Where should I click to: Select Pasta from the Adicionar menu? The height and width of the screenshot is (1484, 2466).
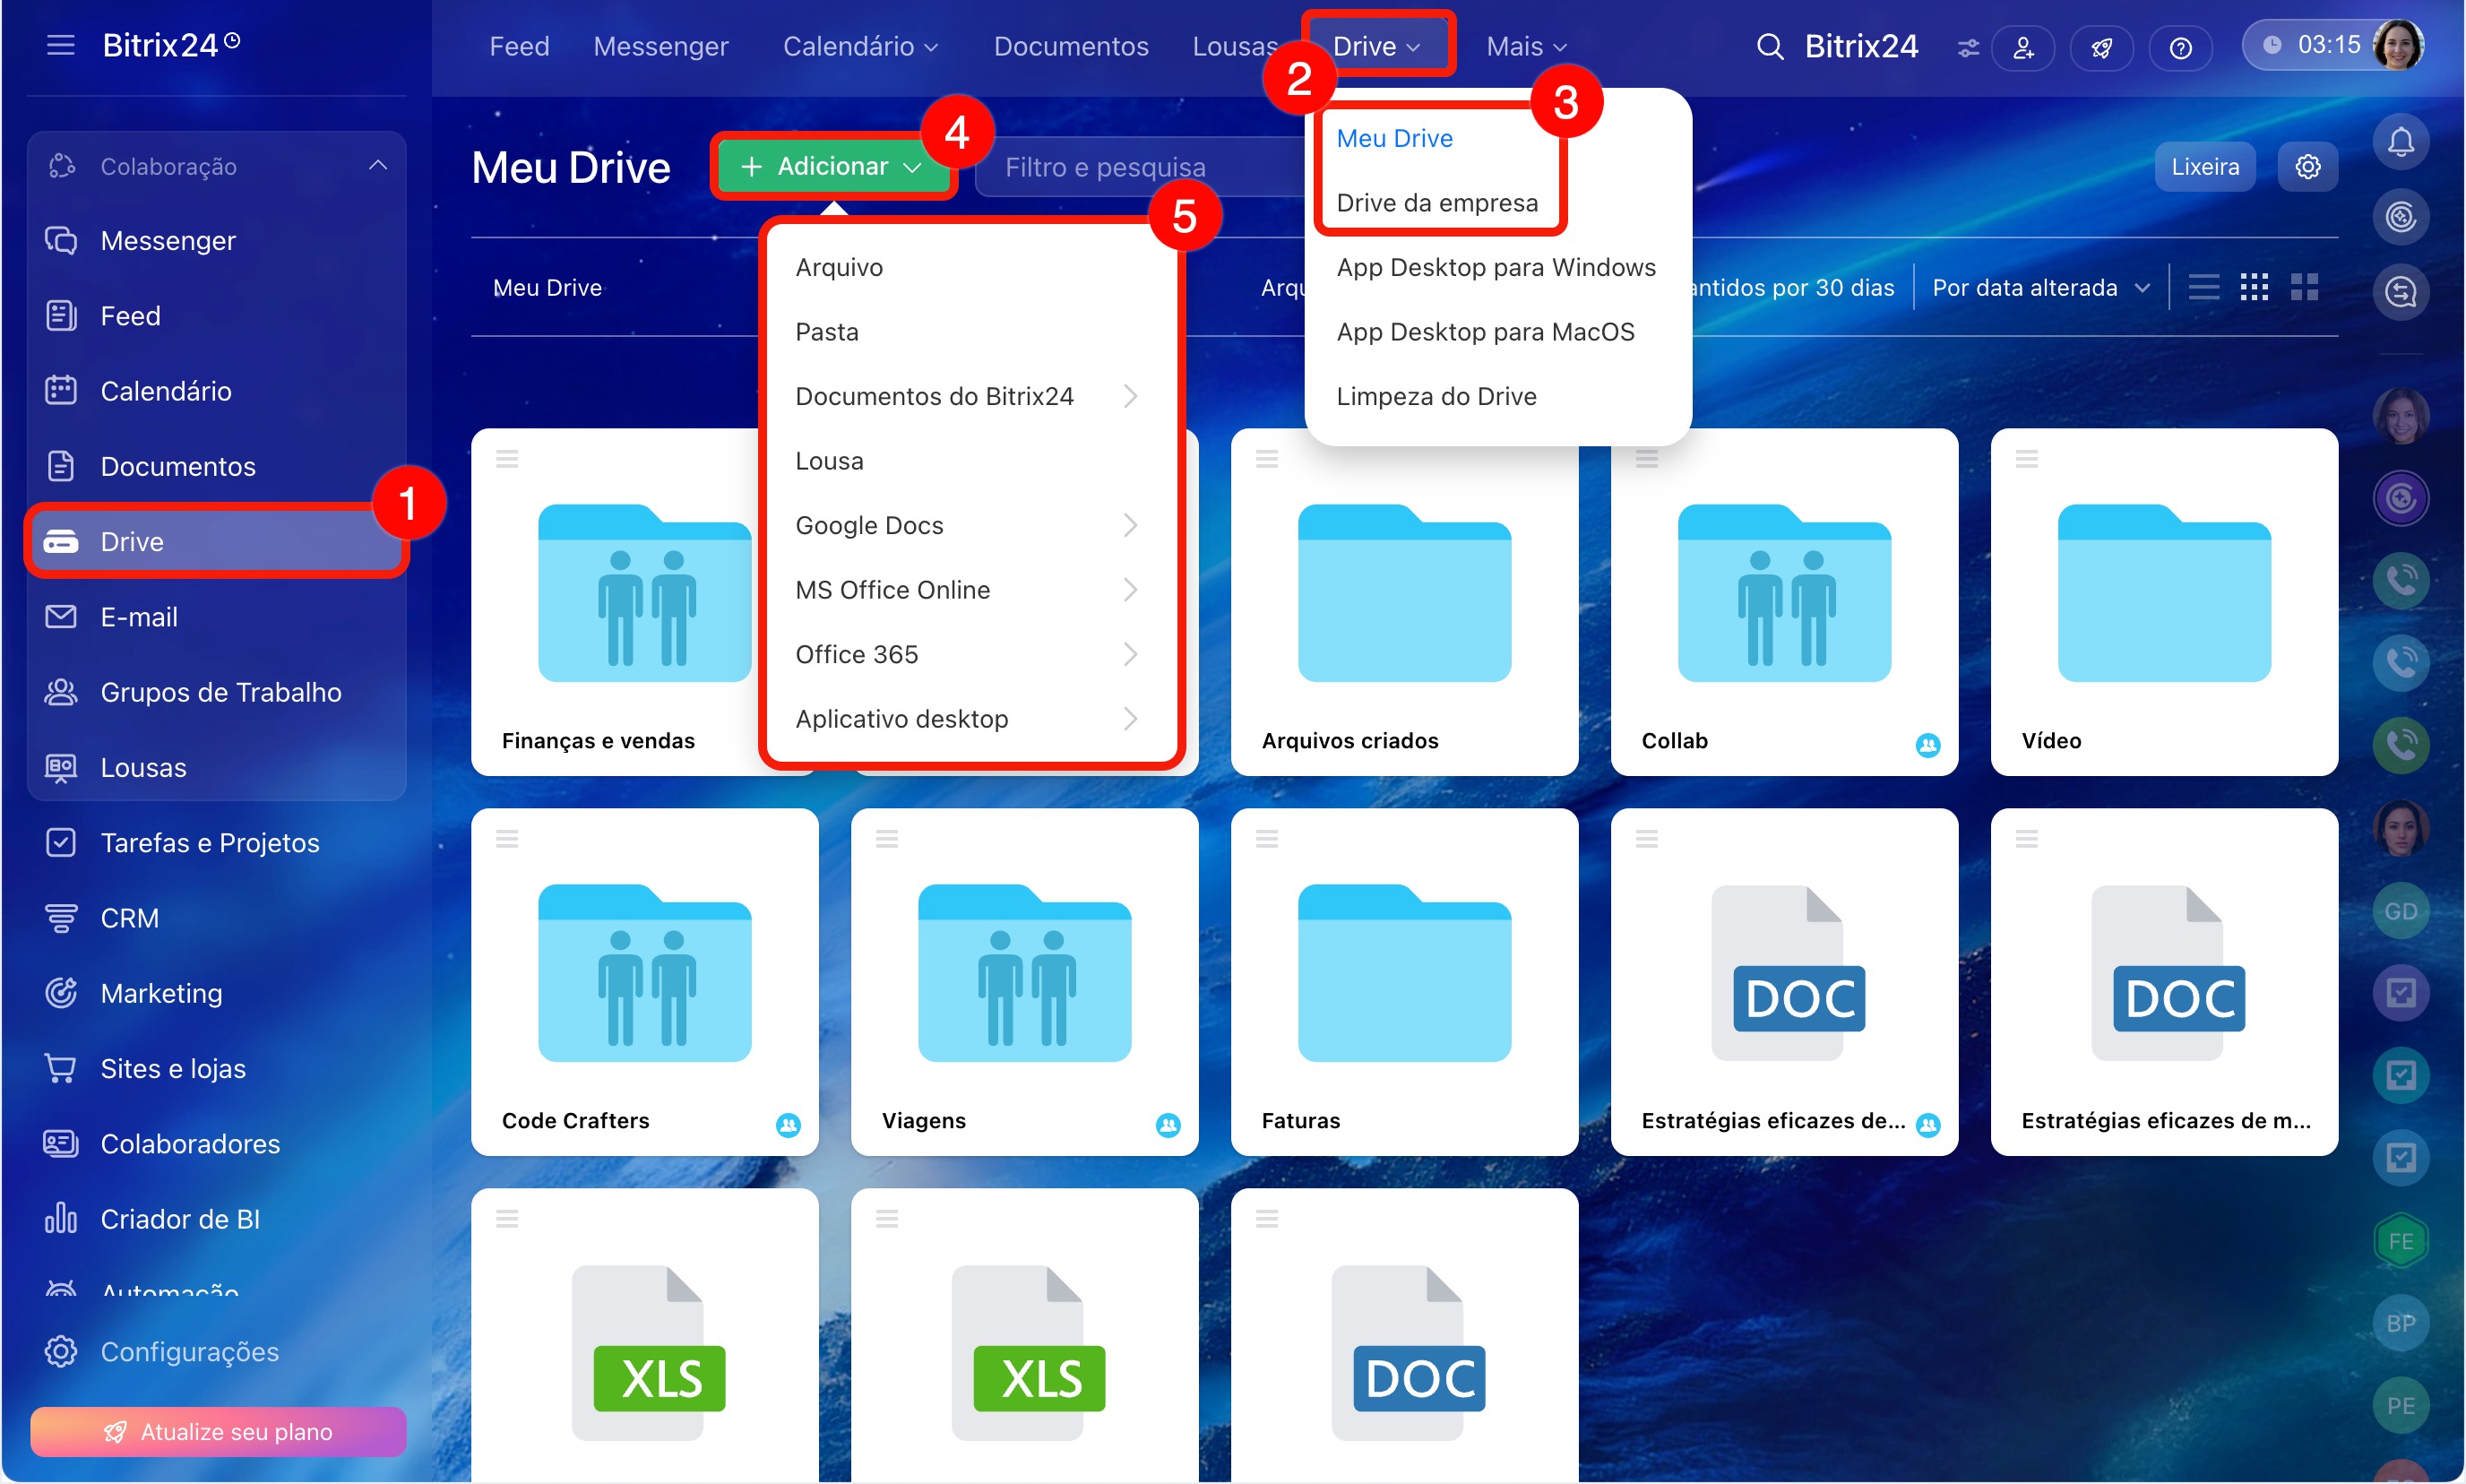pos(827,331)
